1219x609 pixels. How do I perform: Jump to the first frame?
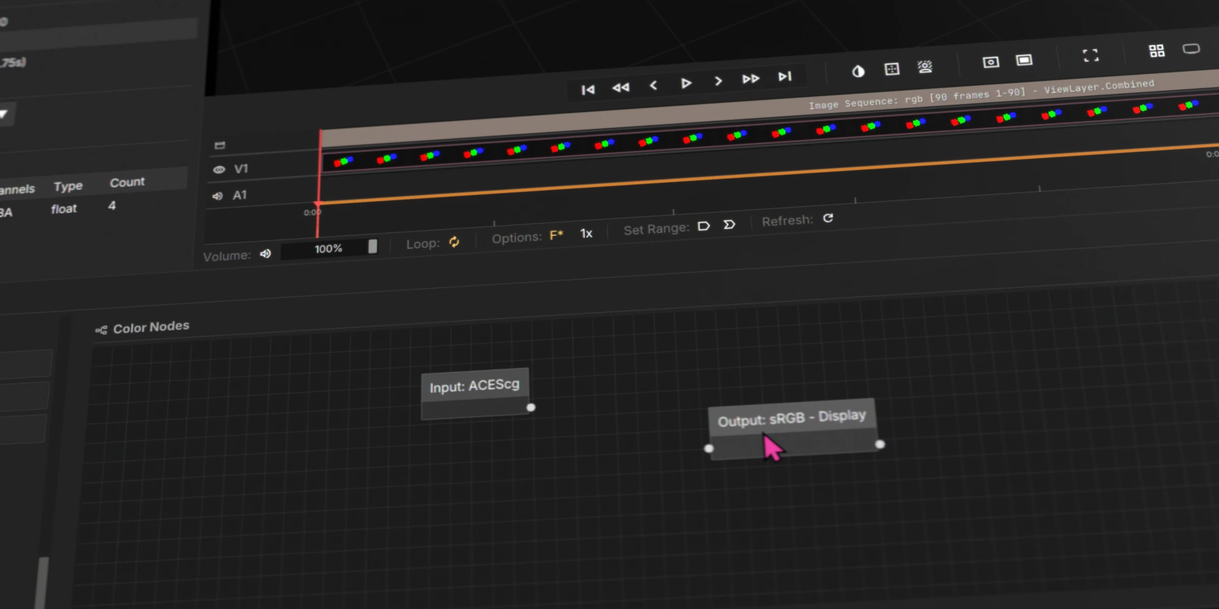coord(588,90)
